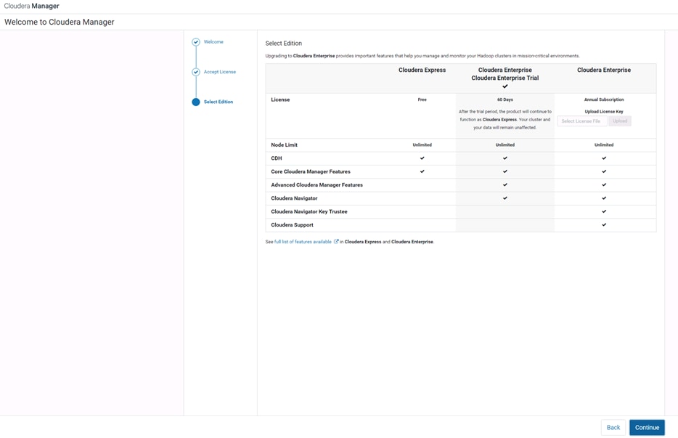Image resolution: width=678 pixels, height=438 pixels.
Task: Click Core Cloudera Manager Features checkmark for Express
Action: [422, 171]
